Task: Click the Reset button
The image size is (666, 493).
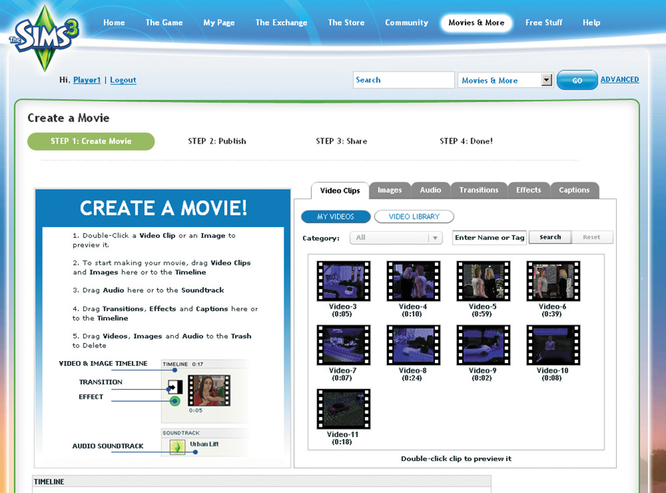Action: coord(591,237)
